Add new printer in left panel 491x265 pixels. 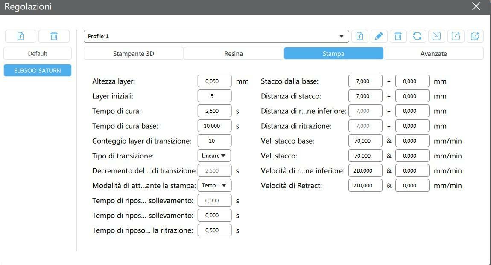tap(20, 36)
